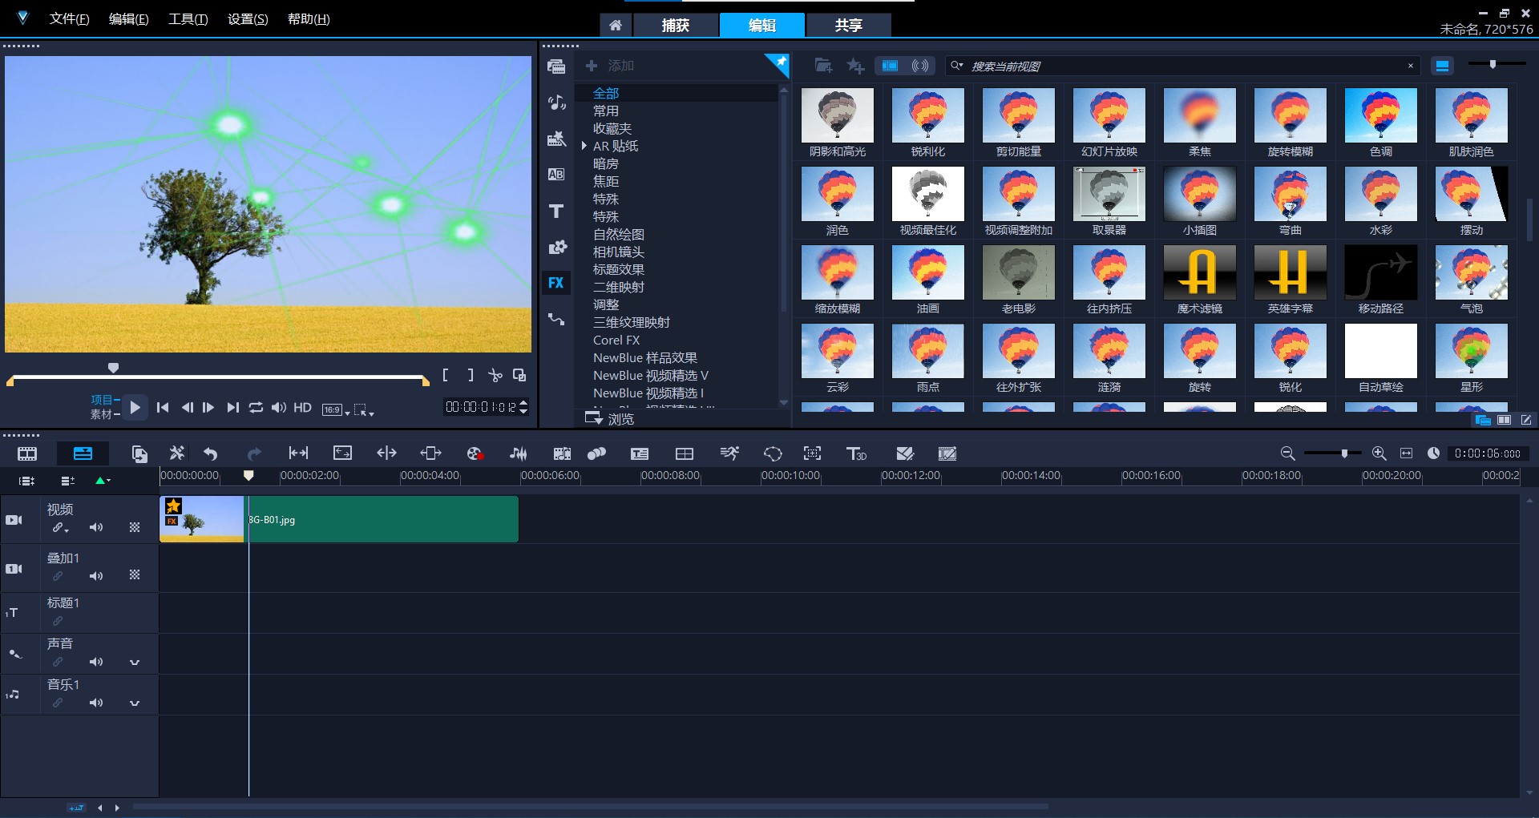Select the 相机镜头 category
This screenshot has height=818, width=1539.
pos(619,252)
